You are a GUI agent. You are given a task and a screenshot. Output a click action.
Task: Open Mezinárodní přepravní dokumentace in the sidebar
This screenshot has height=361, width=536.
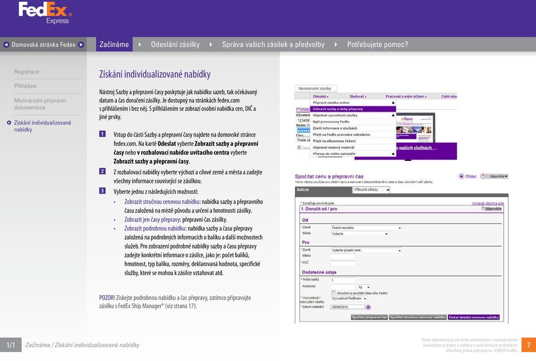(40, 104)
